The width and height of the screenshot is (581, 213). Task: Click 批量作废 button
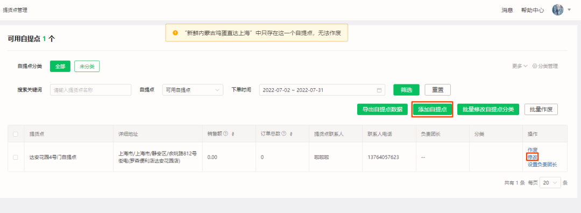541,109
